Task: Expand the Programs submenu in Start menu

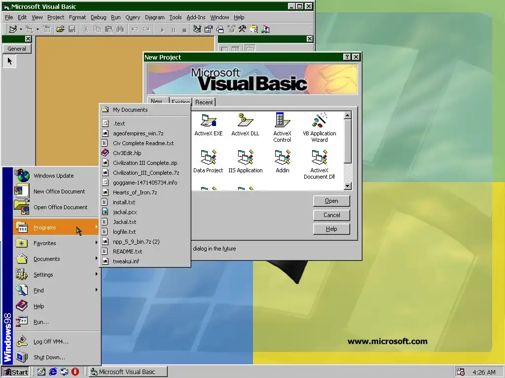Action: [56, 227]
